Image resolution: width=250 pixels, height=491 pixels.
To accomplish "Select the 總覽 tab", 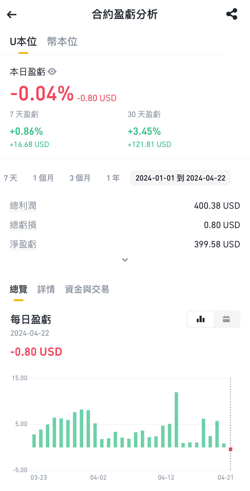I will tap(19, 289).
